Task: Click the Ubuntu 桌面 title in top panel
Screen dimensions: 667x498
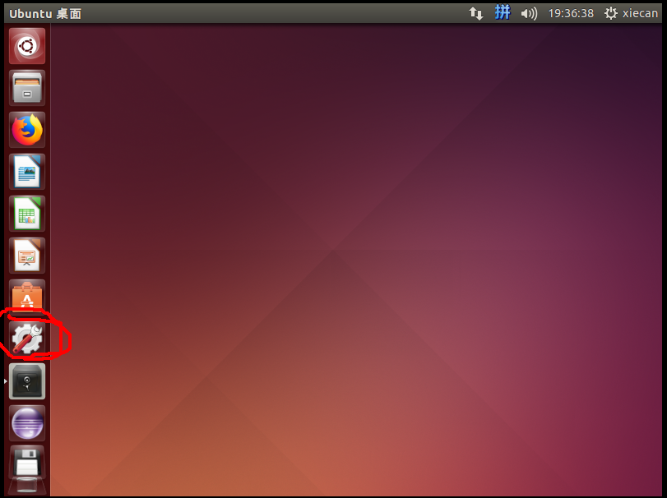Action: [x=45, y=14]
